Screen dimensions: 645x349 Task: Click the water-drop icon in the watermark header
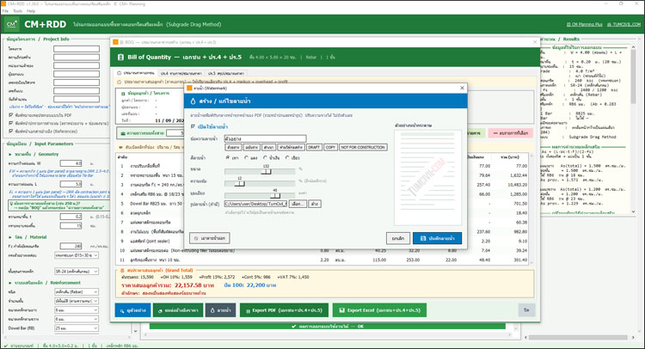(x=193, y=101)
